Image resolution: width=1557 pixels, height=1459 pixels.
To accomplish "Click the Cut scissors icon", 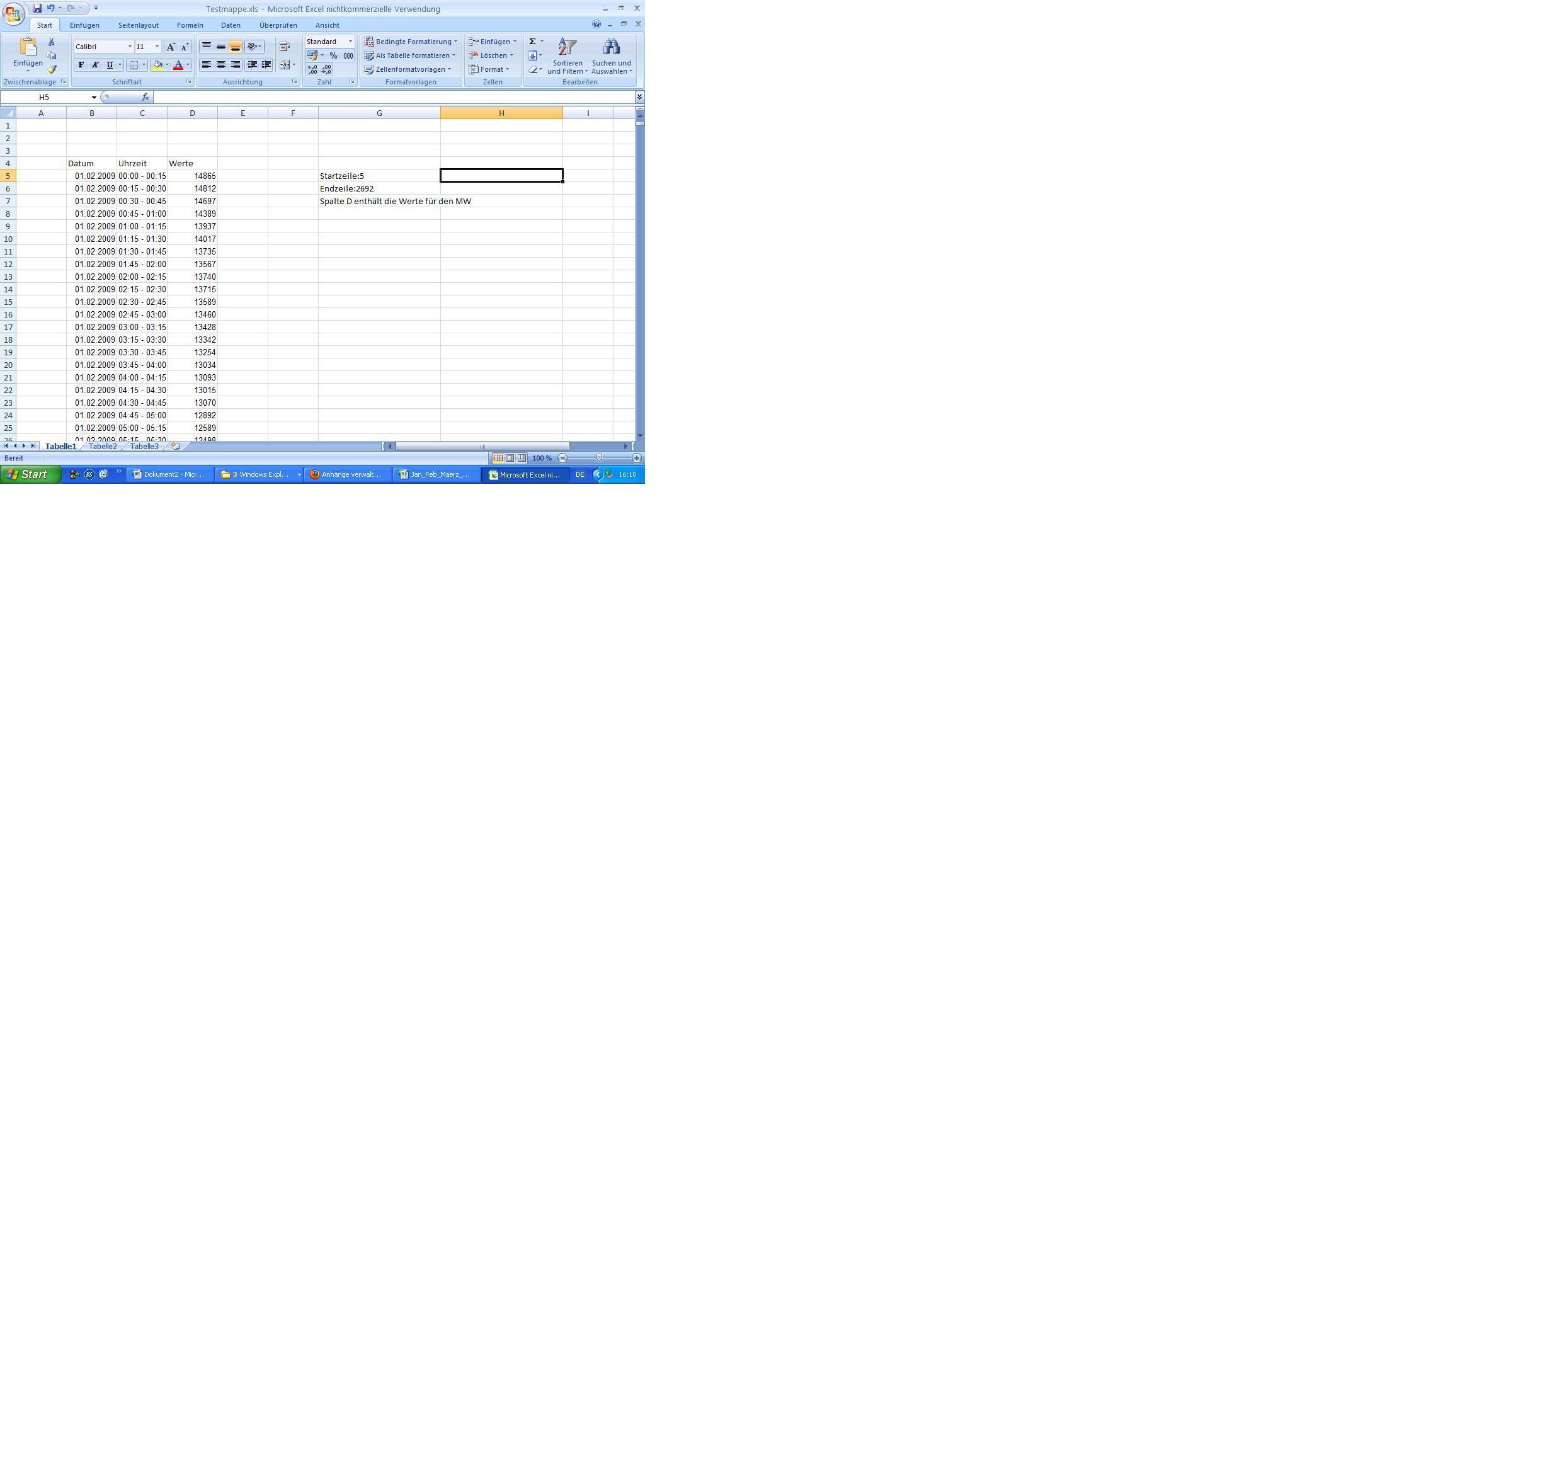I will coord(52,42).
